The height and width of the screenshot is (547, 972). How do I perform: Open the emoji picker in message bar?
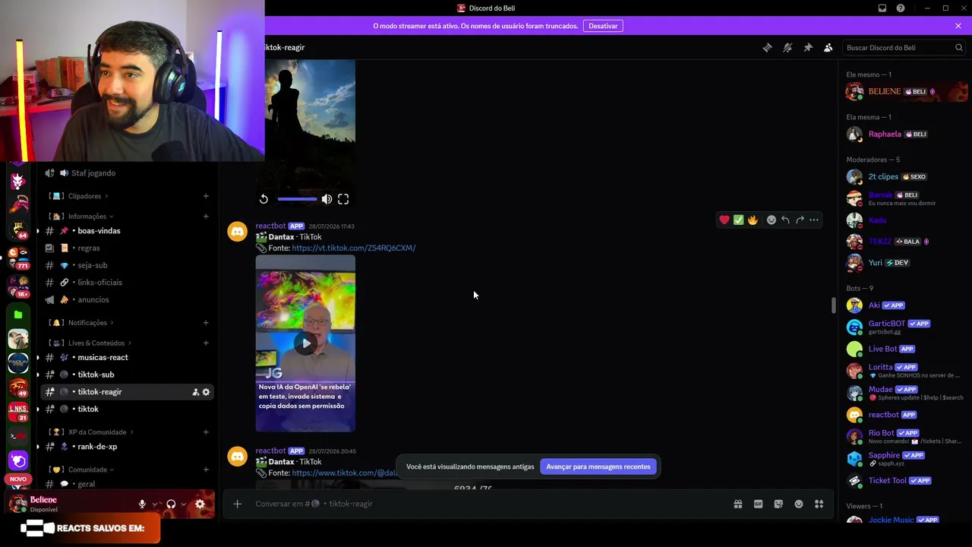[x=799, y=504]
